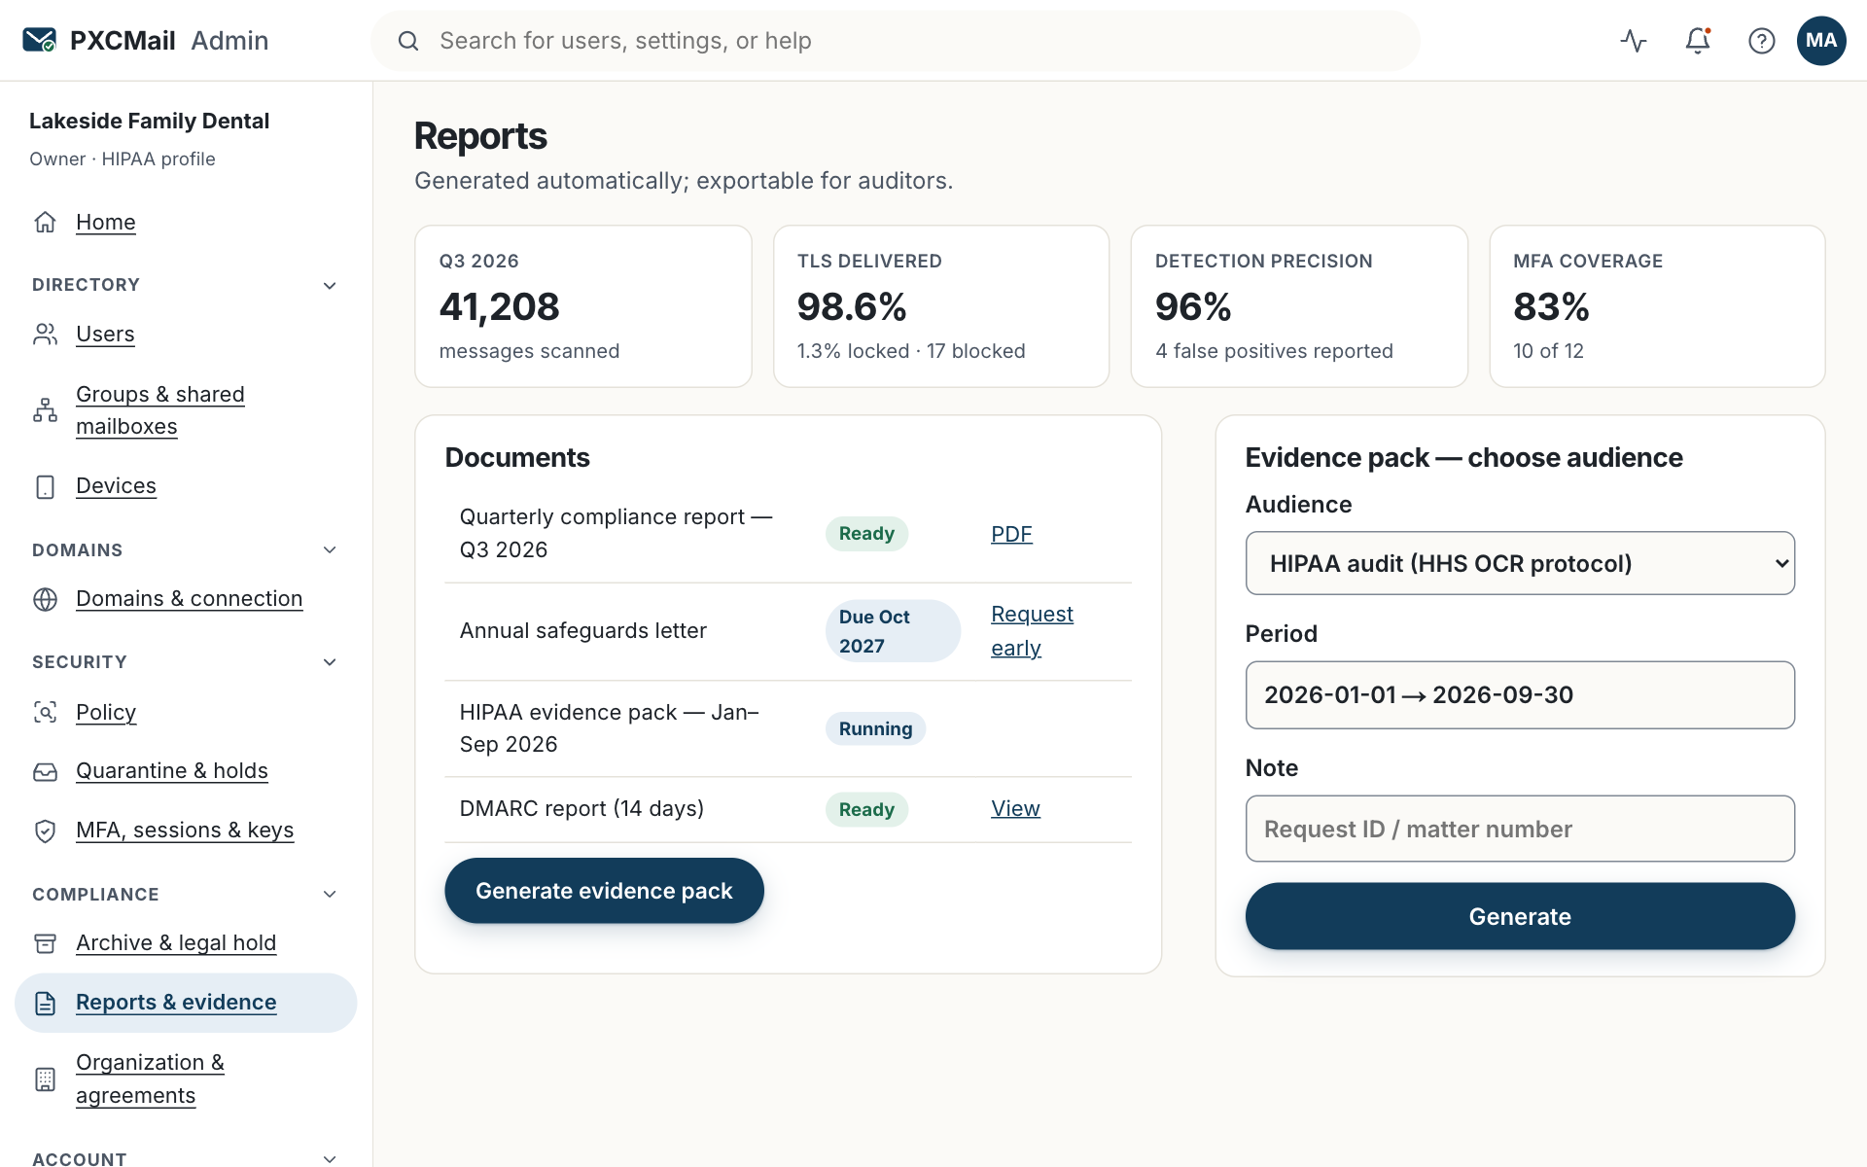Open the Audience dropdown
This screenshot has height=1167, width=1867.
pyautogui.click(x=1520, y=563)
